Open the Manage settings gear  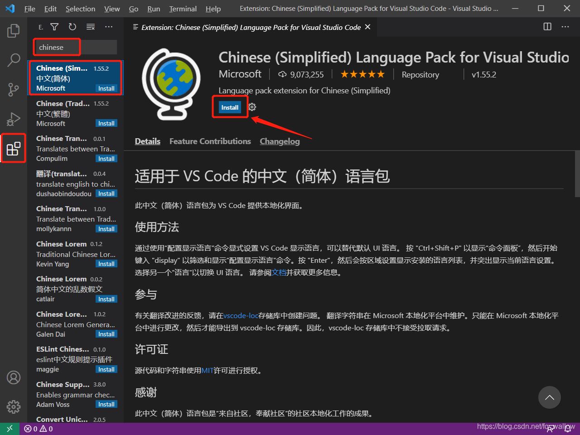[13, 407]
